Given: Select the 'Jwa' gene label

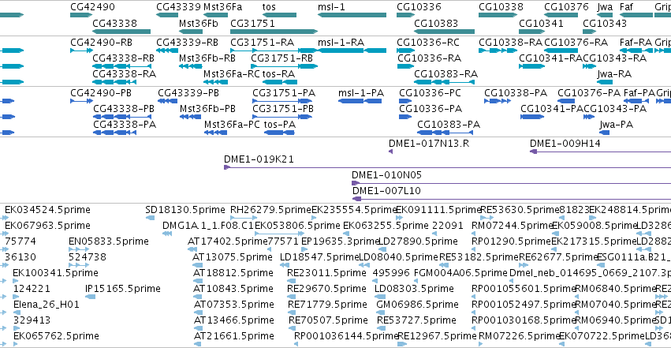Looking at the screenshot, I should click(605, 7).
